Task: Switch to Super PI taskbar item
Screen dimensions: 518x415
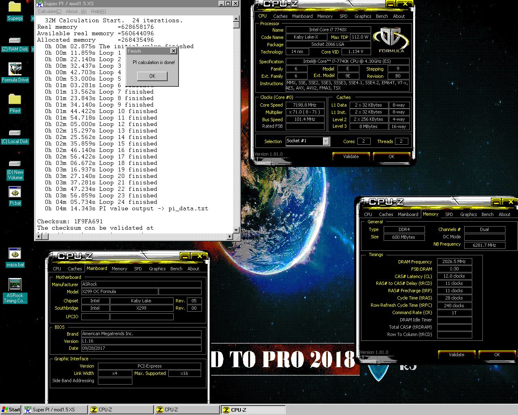Action: [55, 410]
